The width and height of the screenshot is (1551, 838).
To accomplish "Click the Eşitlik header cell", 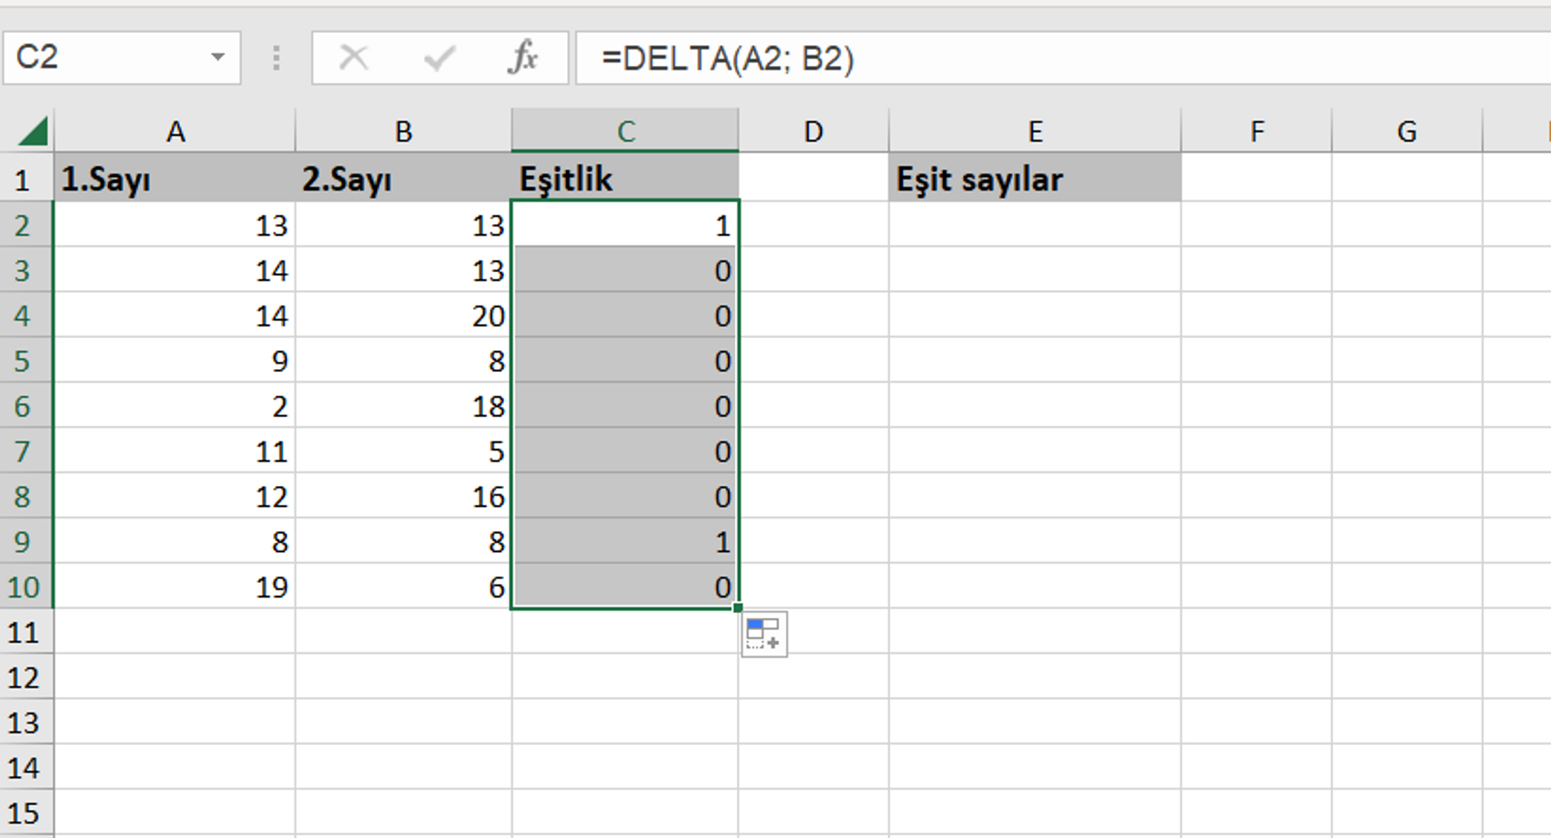I will point(625,178).
